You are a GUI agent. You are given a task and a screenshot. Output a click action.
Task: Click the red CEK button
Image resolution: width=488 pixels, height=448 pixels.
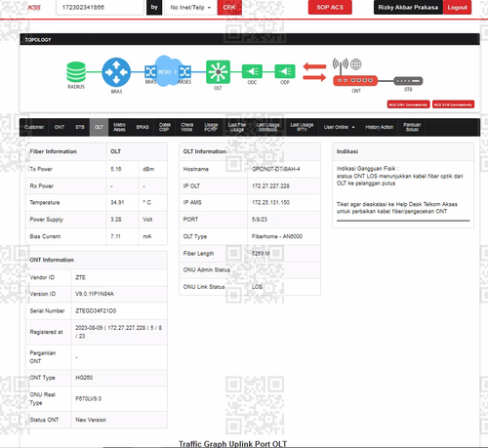coord(229,7)
